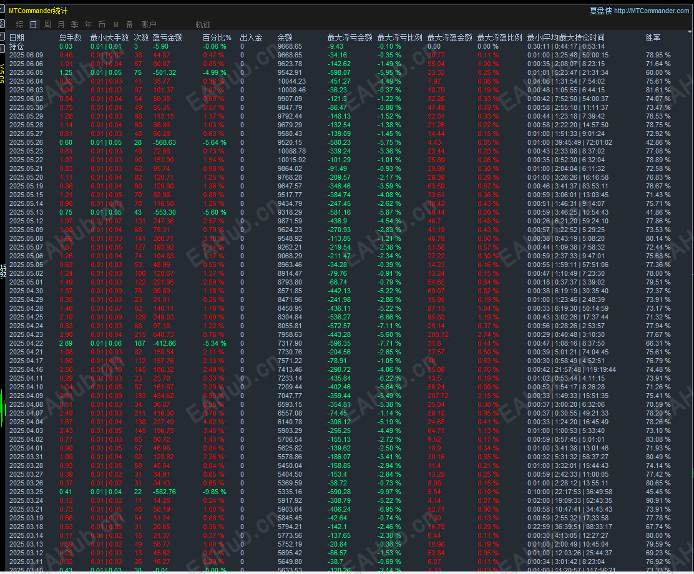Click the -582.76 loss value
The width and height of the screenshot is (694, 574).
click(165, 492)
